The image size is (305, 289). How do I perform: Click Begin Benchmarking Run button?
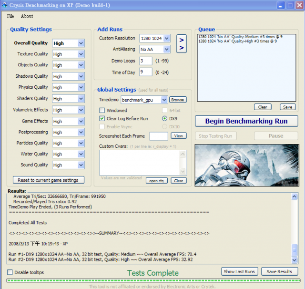(246, 121)
